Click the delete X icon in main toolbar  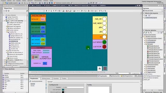[29, 3]
